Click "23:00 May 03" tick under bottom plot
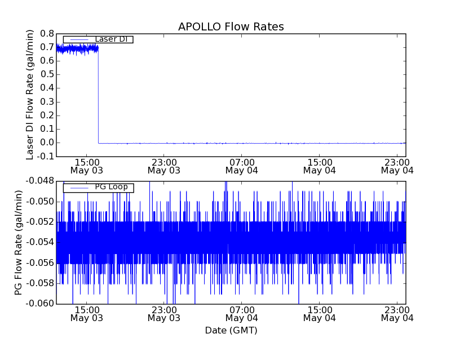The width and height of the screenshot is (451, 338). (x=163, y=313)
